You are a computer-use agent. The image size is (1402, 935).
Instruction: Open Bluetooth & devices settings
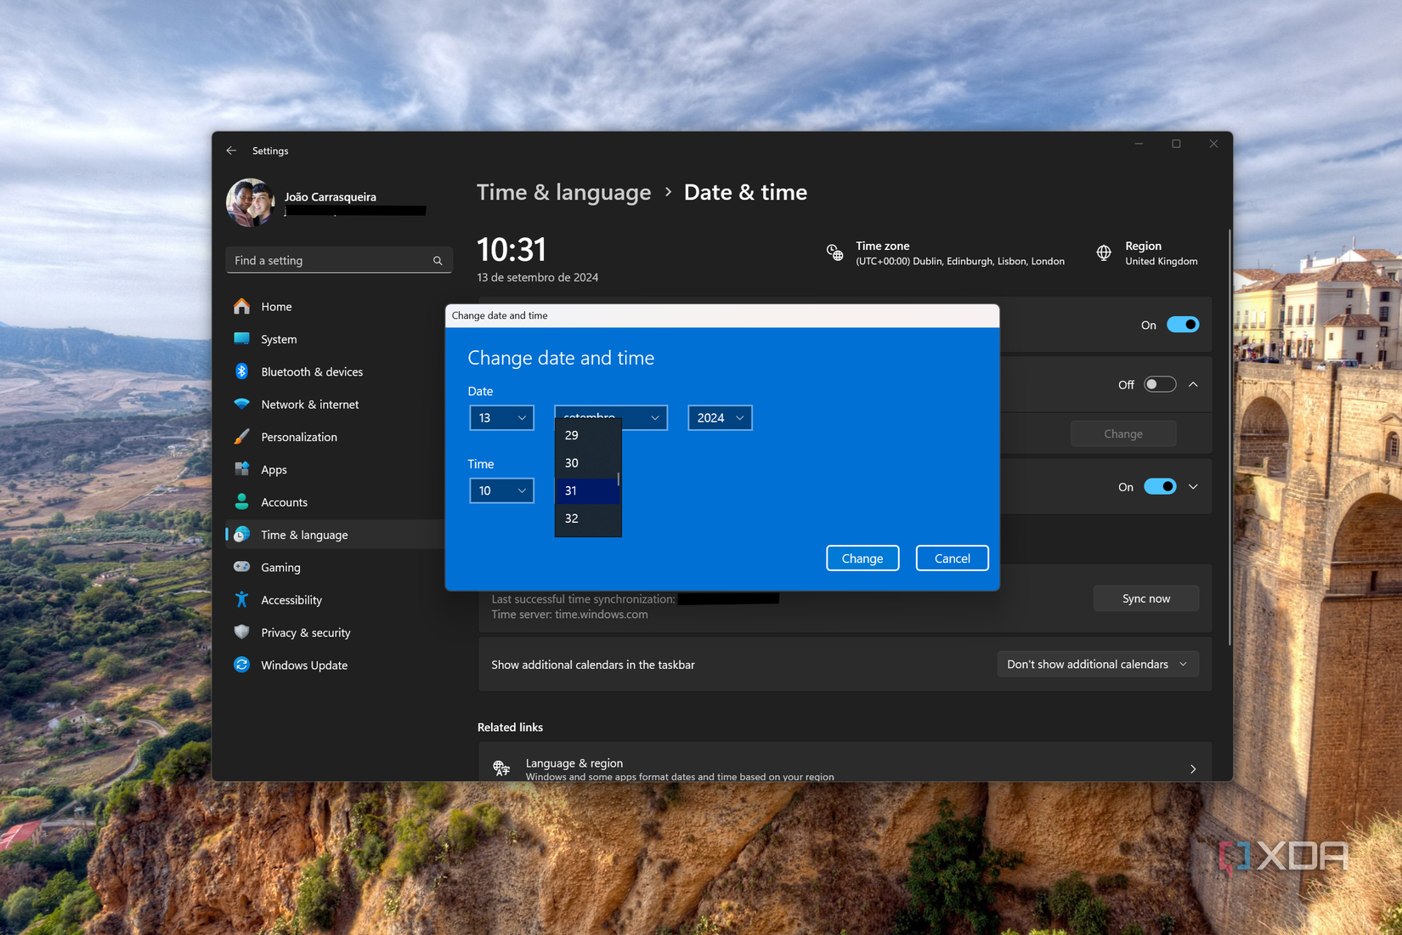312,371
